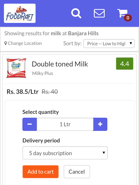The image size is (139, 185).
Task: Open the search magnifier icon
Action: 76,13
